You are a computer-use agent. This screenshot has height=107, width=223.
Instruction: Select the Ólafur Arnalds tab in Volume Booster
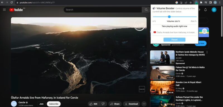[x=174, y=32]
